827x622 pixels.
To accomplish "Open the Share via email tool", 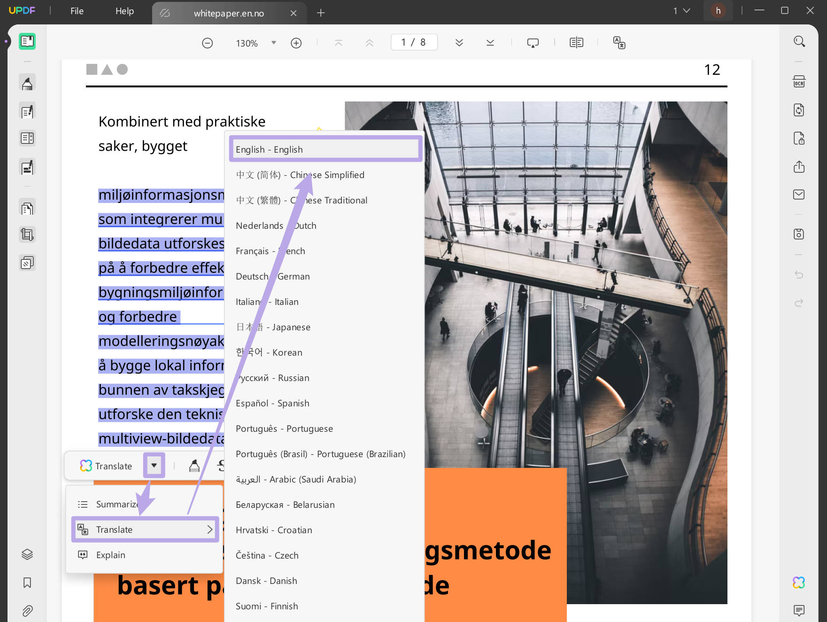I will (799, 194).
